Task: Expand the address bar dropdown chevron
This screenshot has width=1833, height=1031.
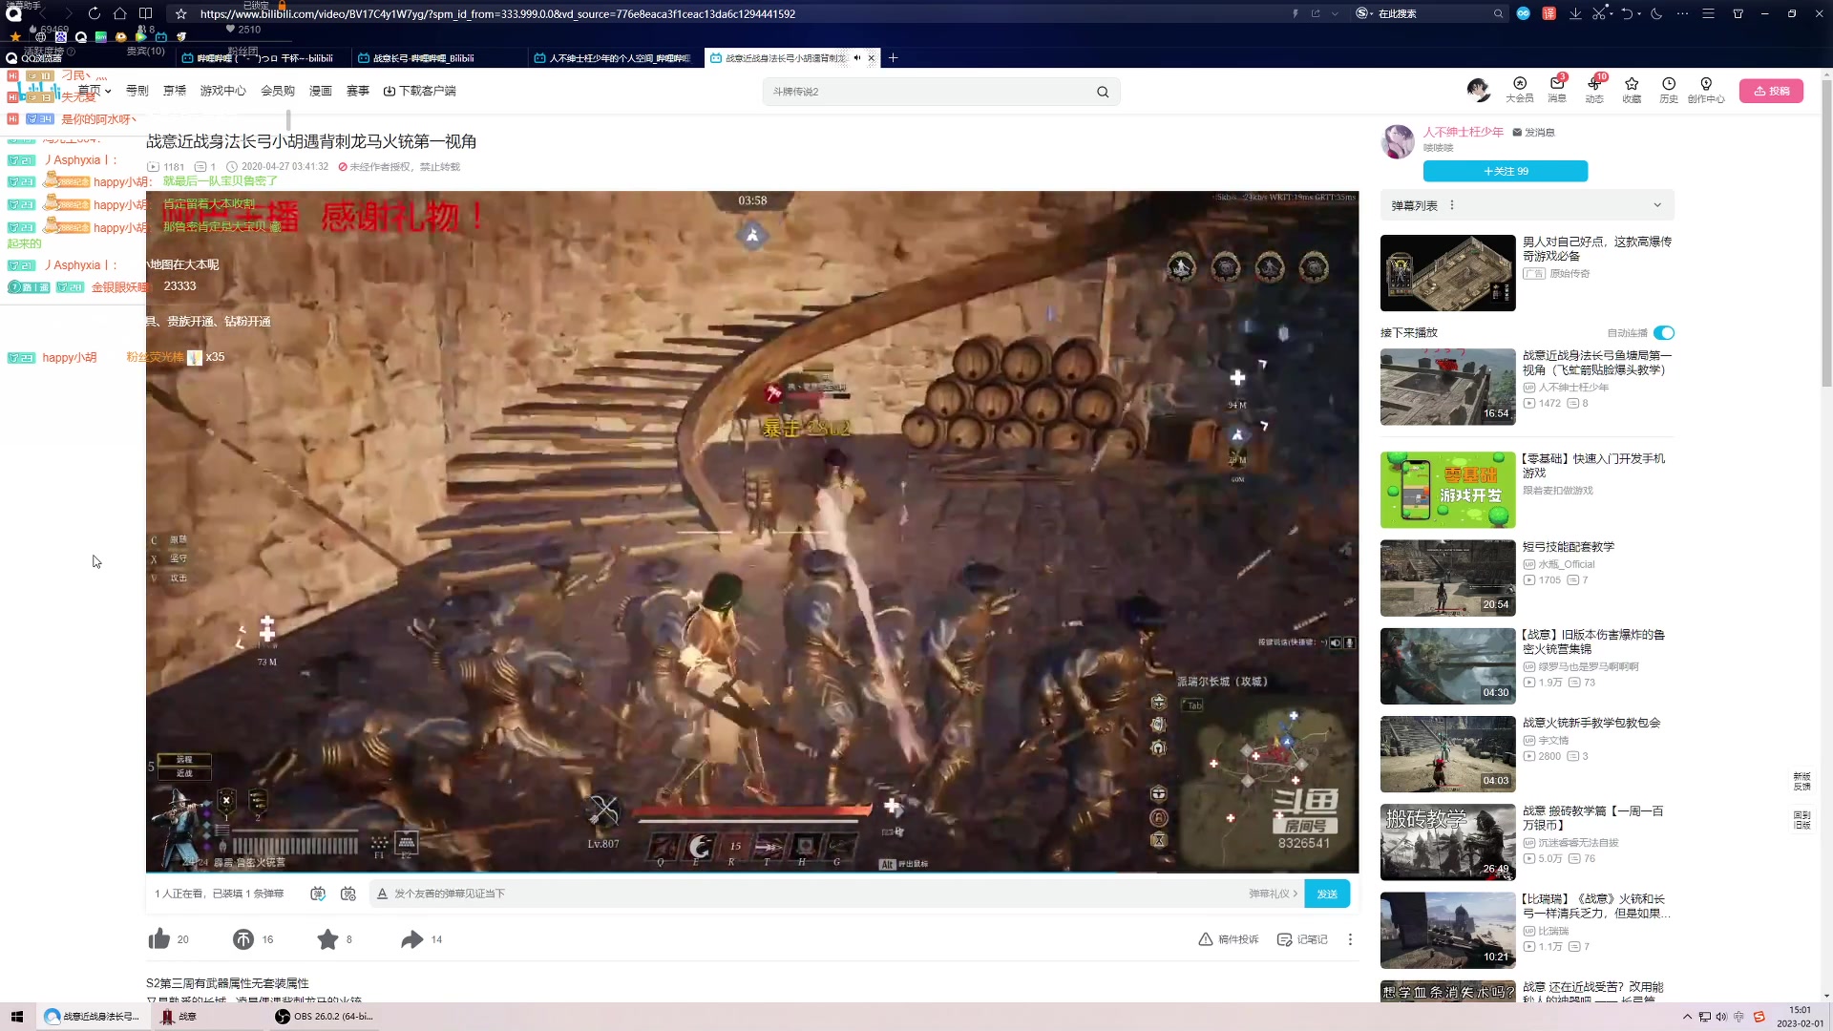Action: point(1335,13)
